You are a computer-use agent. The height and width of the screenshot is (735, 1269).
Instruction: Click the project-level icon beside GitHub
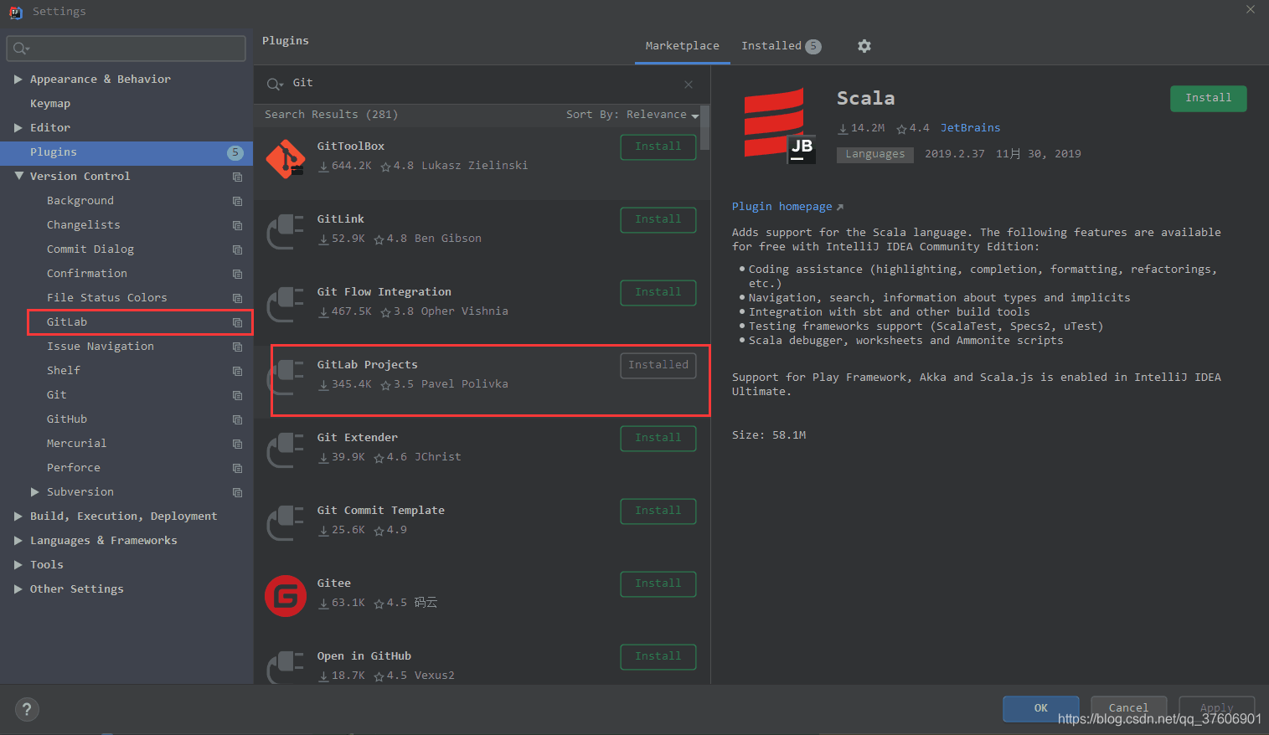coord(238,419)
